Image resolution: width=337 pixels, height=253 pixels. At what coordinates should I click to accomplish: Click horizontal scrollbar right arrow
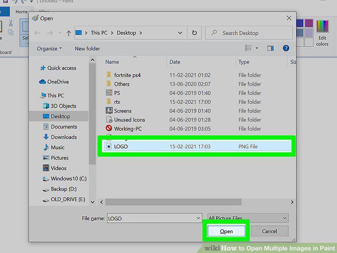point(292,202)
